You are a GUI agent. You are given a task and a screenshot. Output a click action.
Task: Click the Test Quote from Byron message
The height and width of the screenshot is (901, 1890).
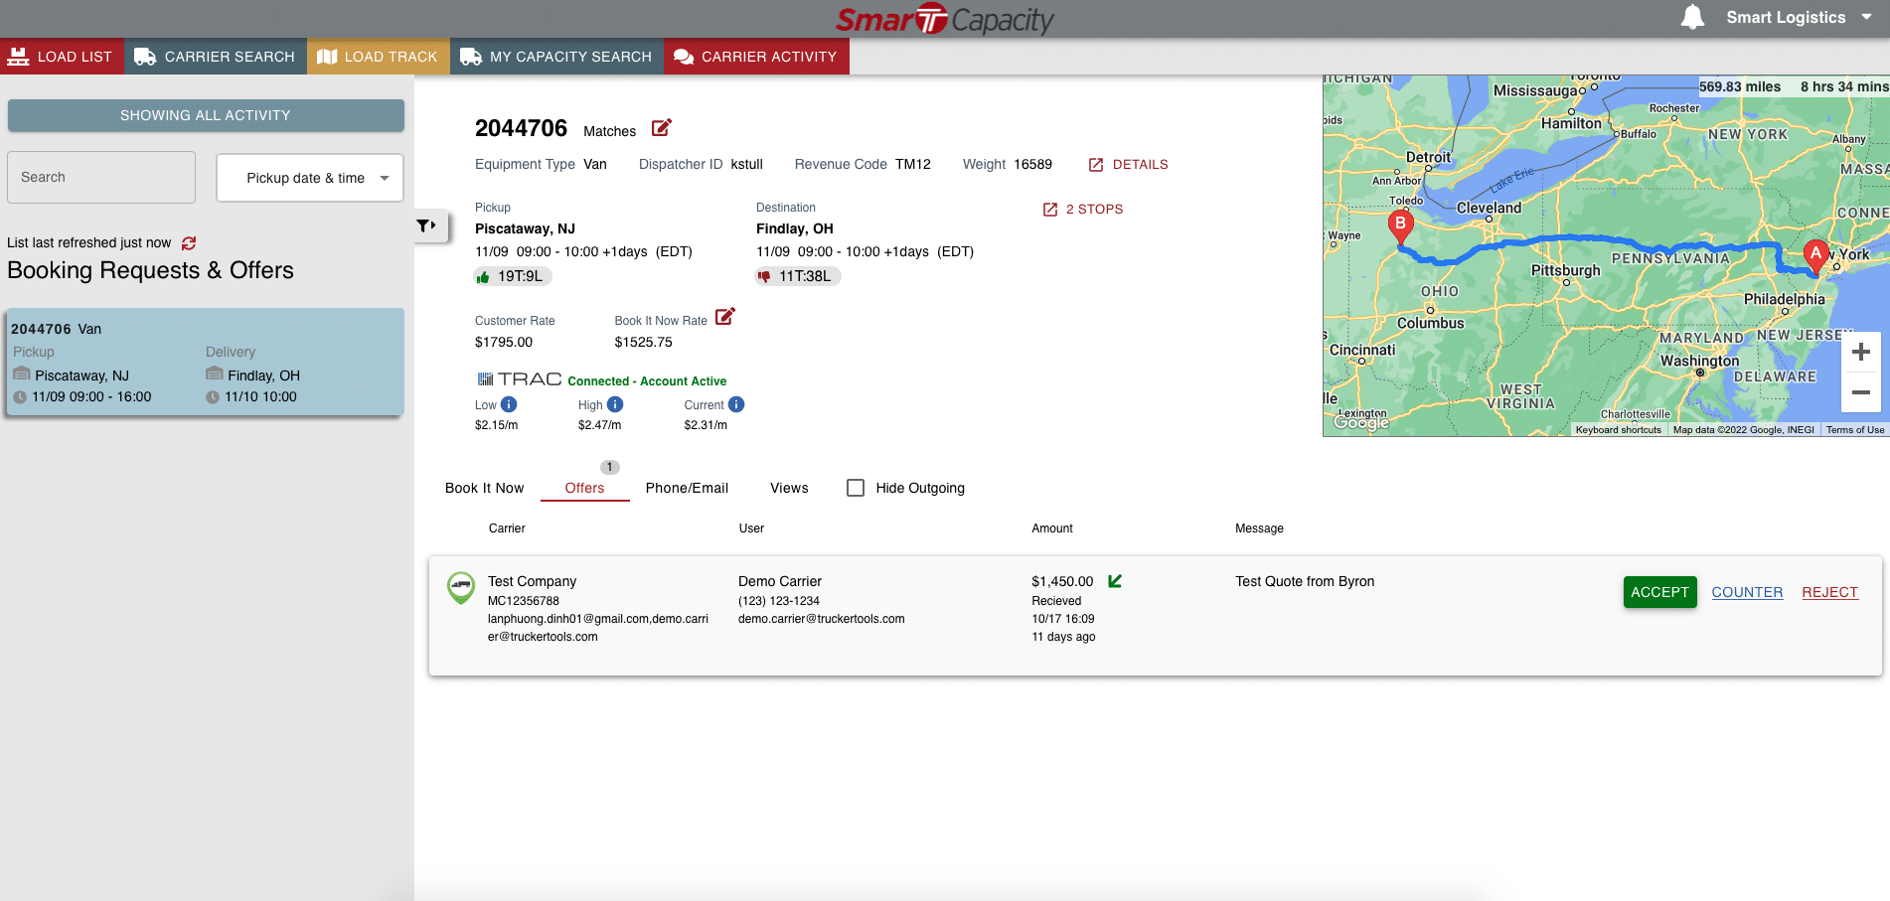pyautogui.click(x=1305, y=581)
